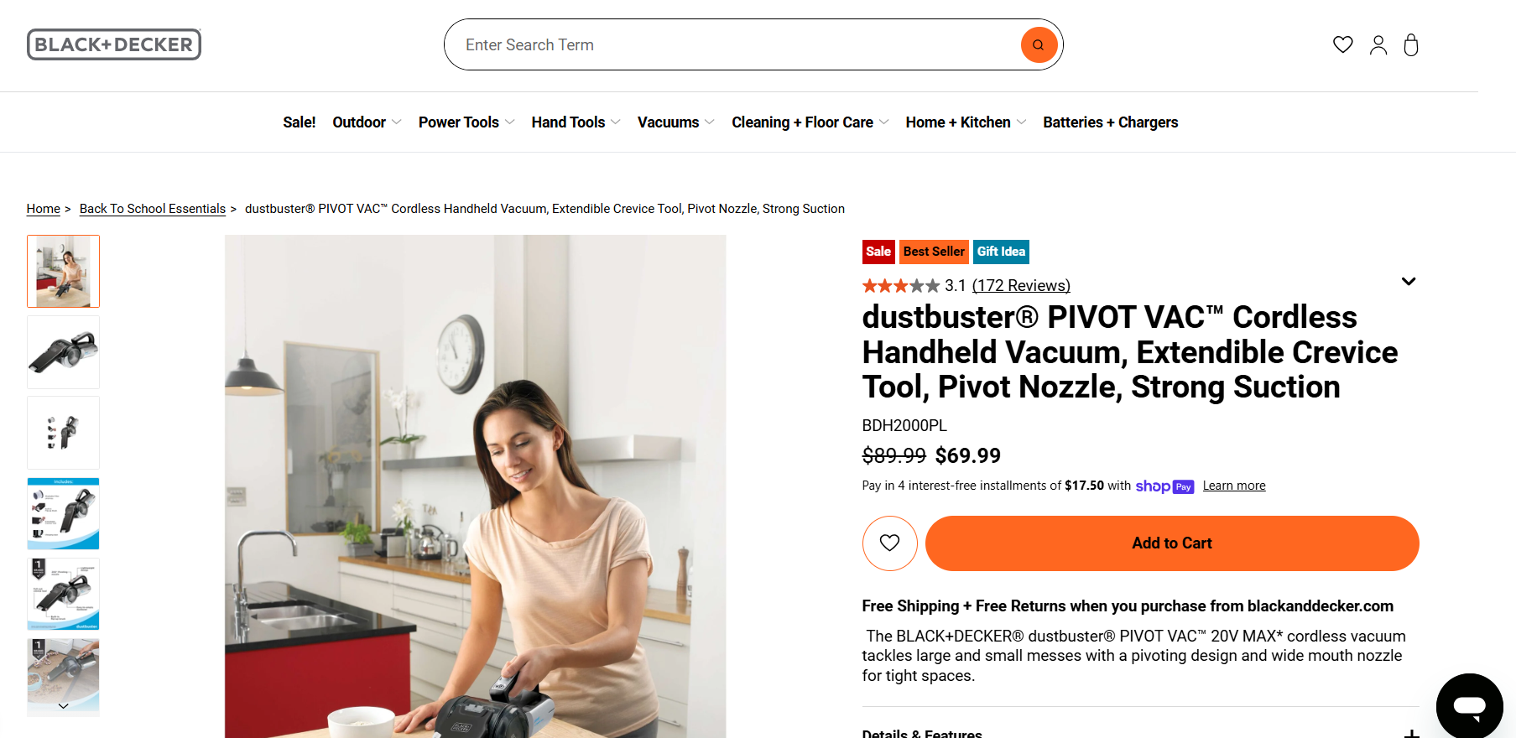The height and width of the screenshot is (738, 1516).
Task: Click the BLACK+DECKER logo
Action: 114,44
